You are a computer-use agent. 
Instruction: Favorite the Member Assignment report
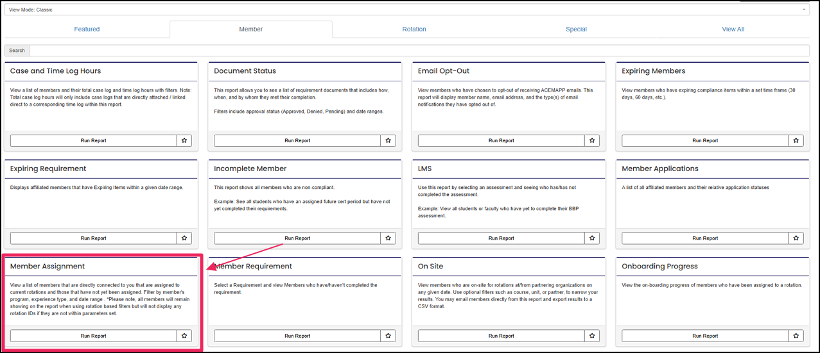coord(184,336)
